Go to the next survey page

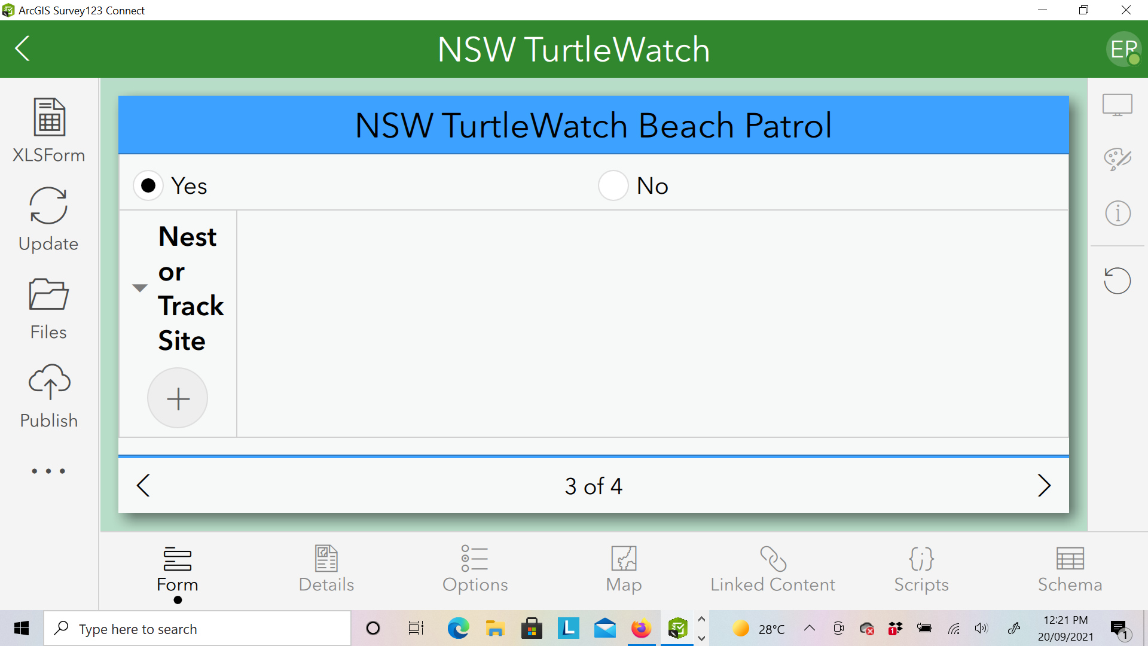point(1044,486)
